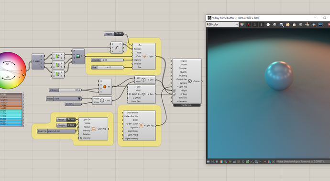Toggle the green channel G button
This screenshot has height=181, width=330.
[255, 24]
